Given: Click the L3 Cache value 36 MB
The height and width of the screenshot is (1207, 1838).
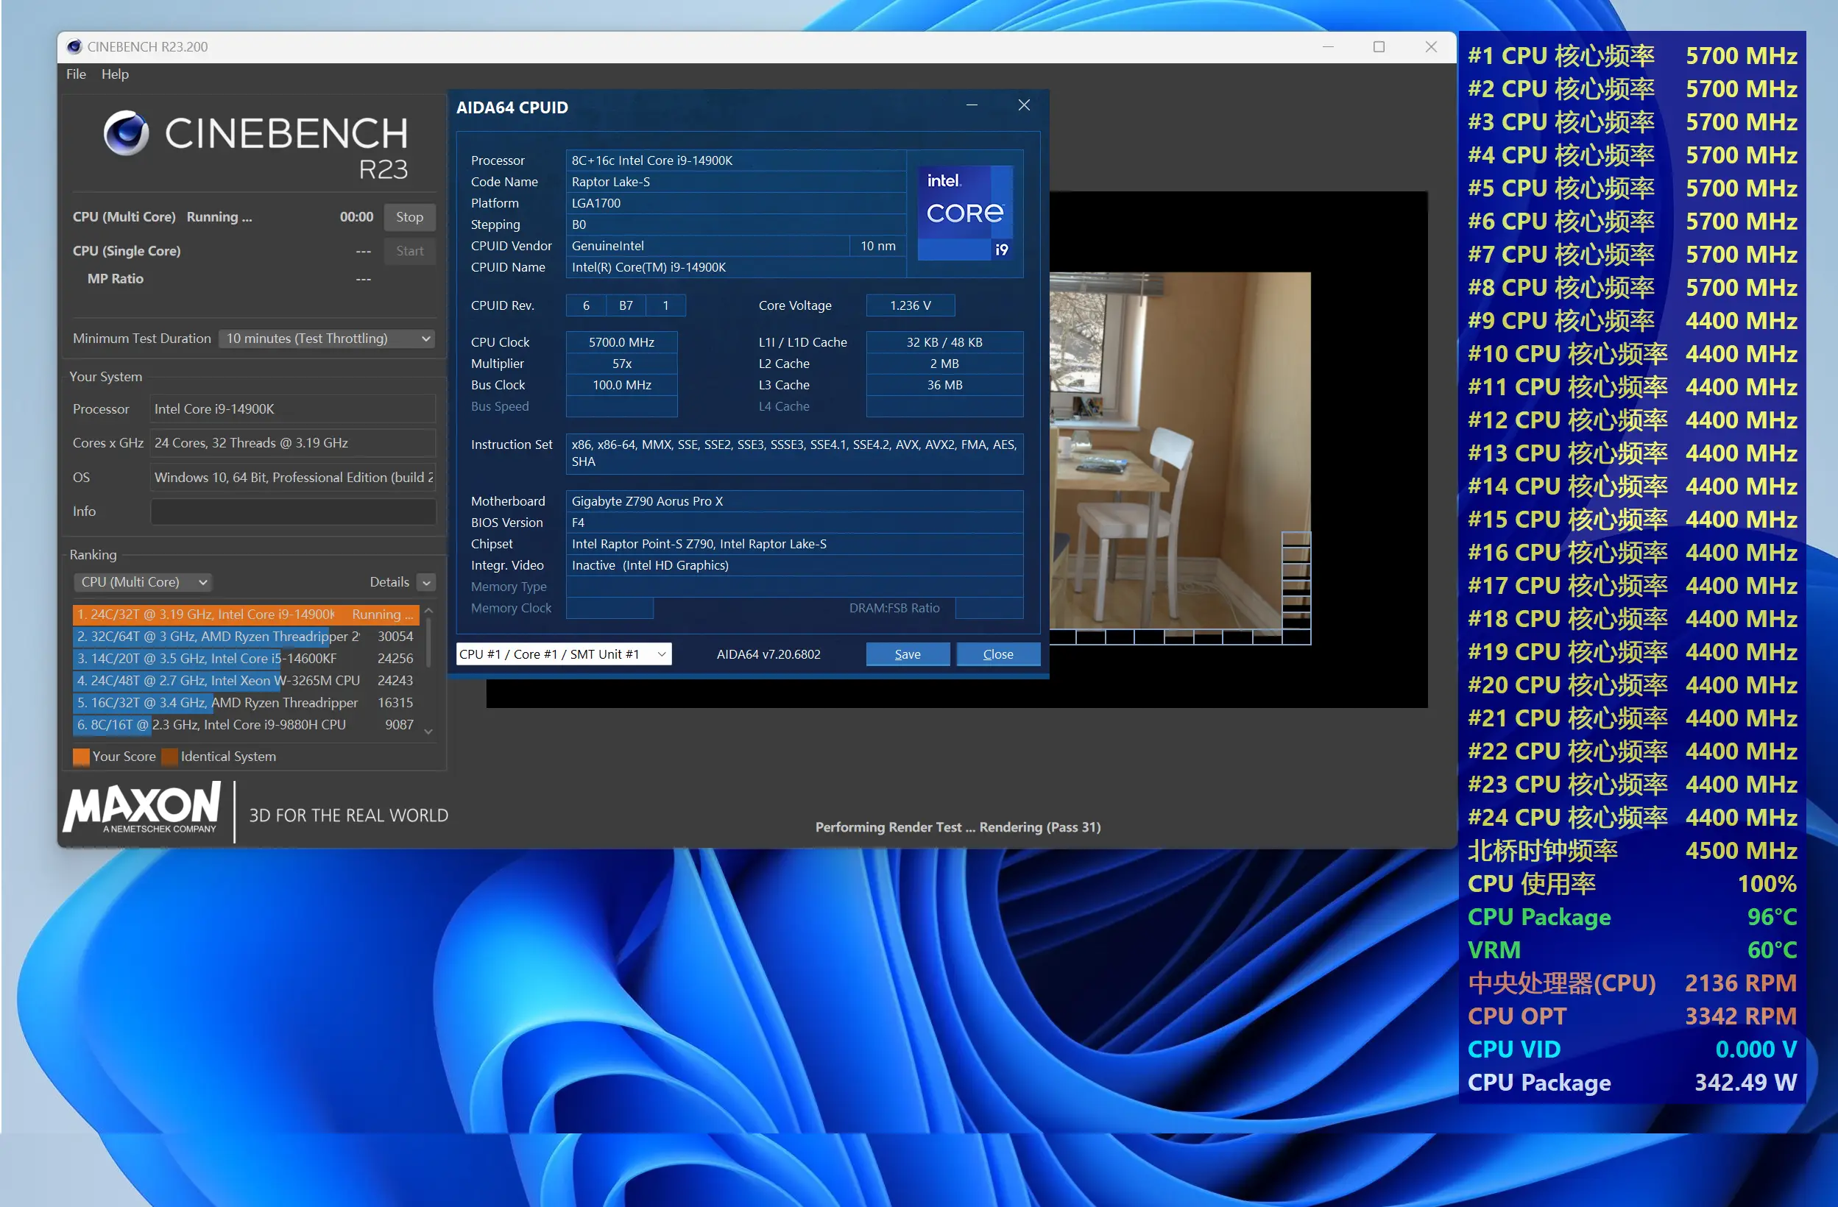Looking at the screenshot, I should click(x=944, y=385).
